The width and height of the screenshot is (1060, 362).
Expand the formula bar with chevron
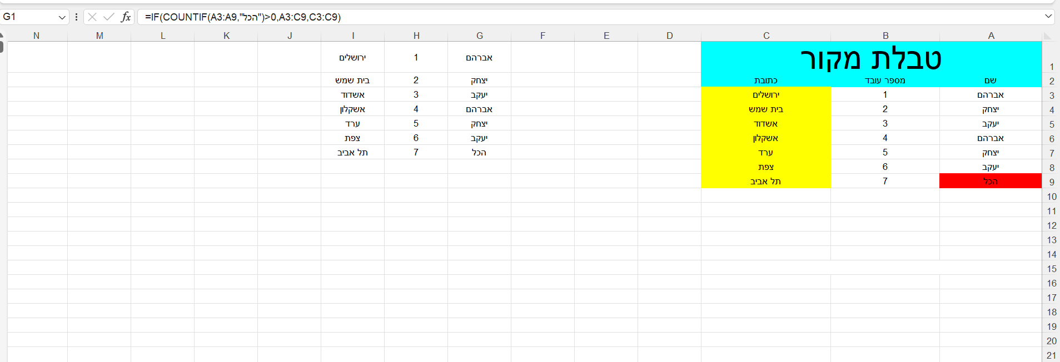pos(1048,17)
